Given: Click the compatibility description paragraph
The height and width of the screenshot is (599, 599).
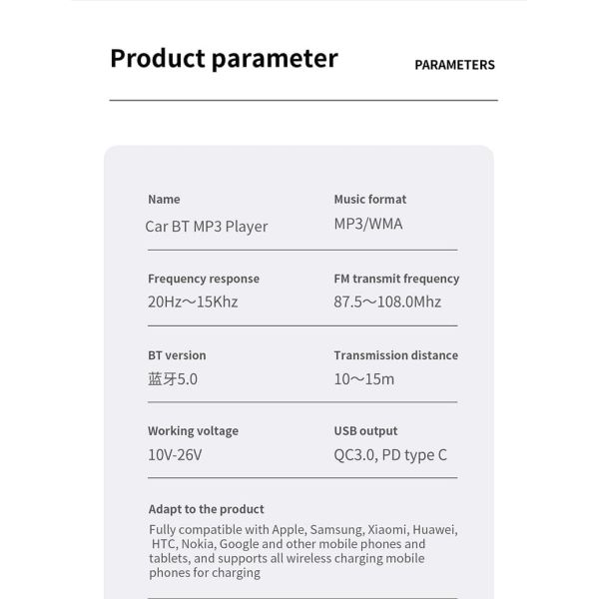Looking at the screenshot, I should point(303,551).
